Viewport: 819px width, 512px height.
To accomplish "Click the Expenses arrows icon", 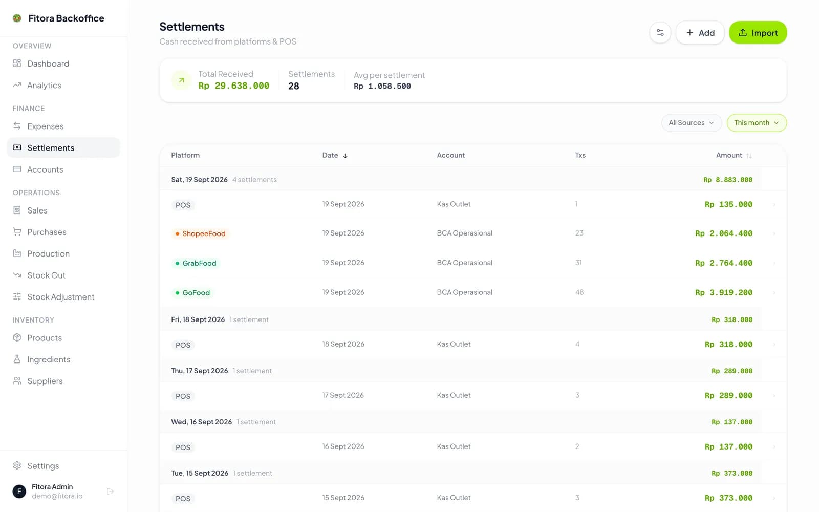I will pyautogui.click(x=17, y=126).
